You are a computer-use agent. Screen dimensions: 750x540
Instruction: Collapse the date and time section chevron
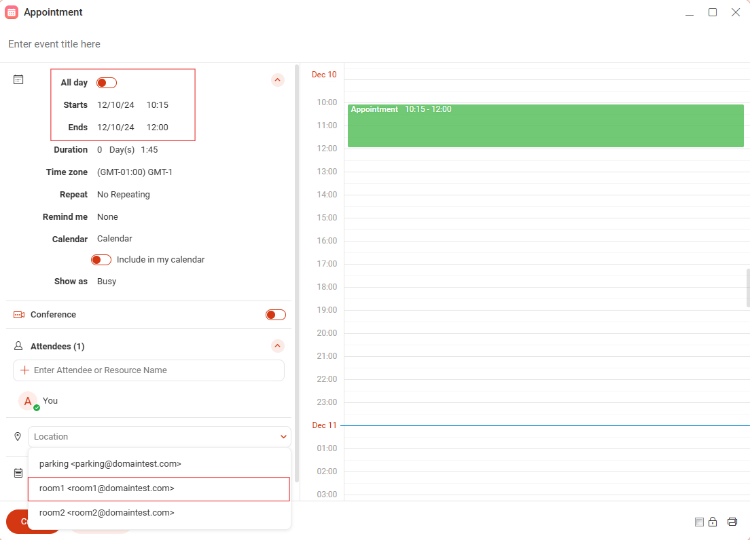tap(277, 79)
